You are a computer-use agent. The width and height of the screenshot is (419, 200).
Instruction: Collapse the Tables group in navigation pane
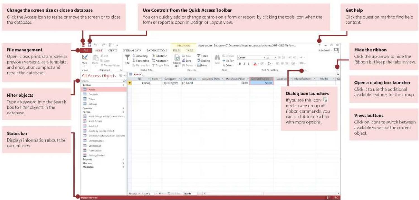123,85
